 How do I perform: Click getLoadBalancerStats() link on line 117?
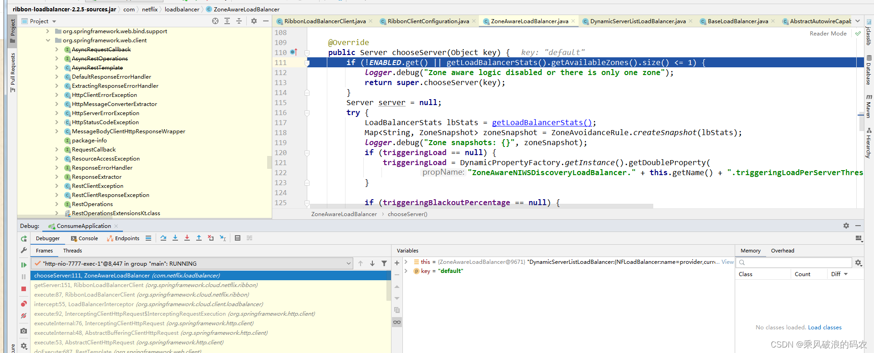click(x=542, y=122)
